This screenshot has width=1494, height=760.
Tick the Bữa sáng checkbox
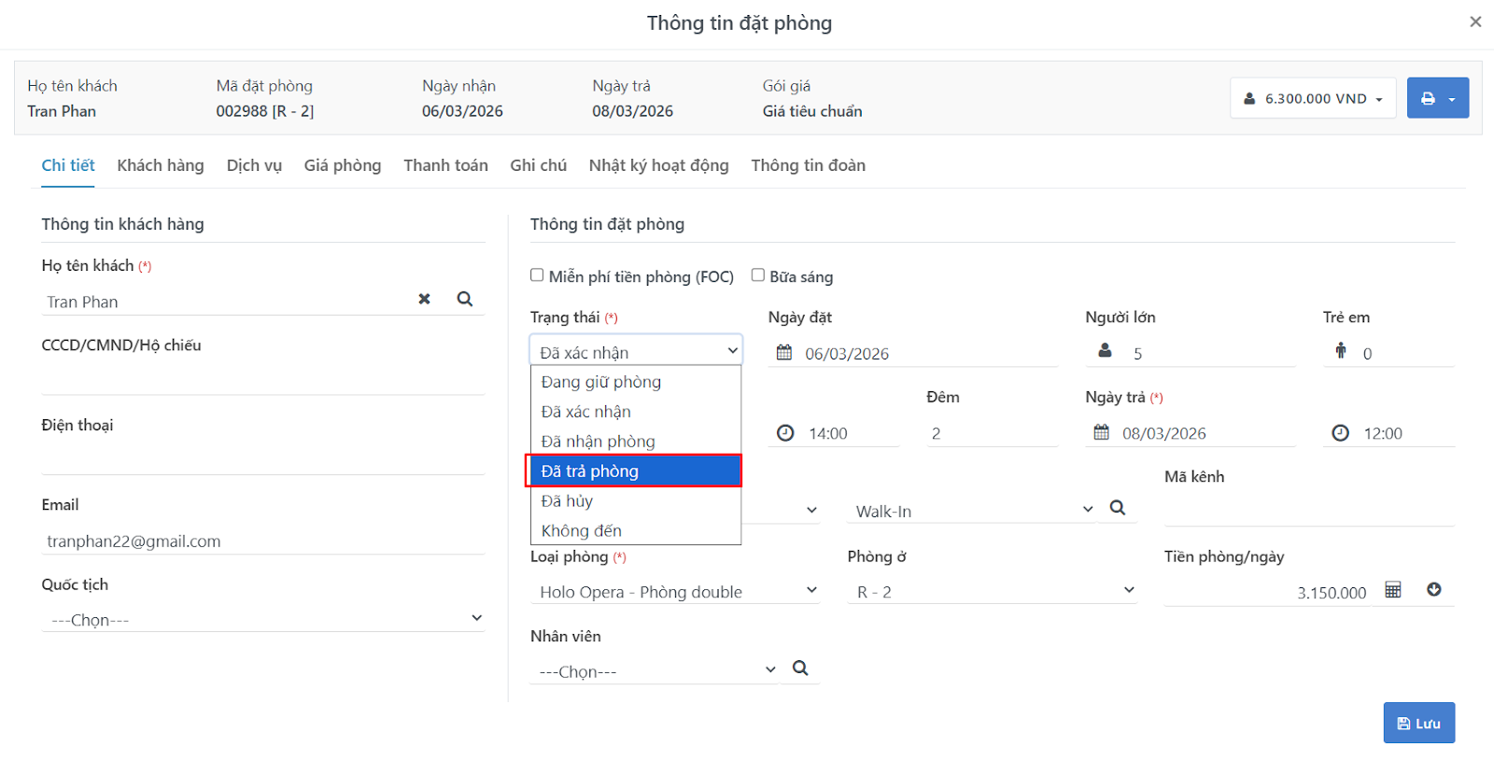[758, 275]
